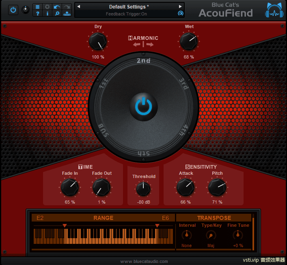Image resolution: width=287 pixels, height=265 pixels.
Task: Click the info 'i' icon
Action: [47, 13]
